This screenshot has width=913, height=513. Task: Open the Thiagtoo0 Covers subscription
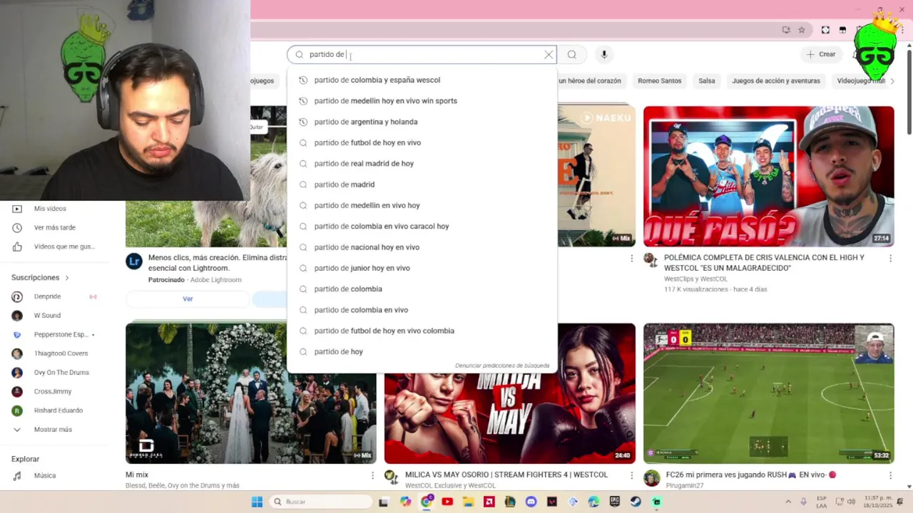[x=61, y=353]
